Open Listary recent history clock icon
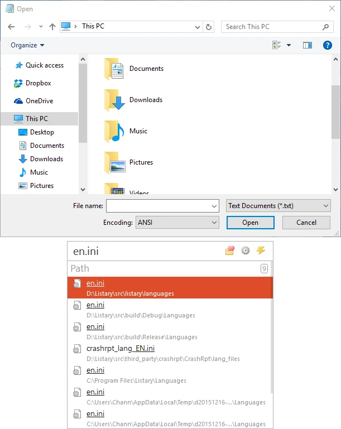 click(245, 251)
